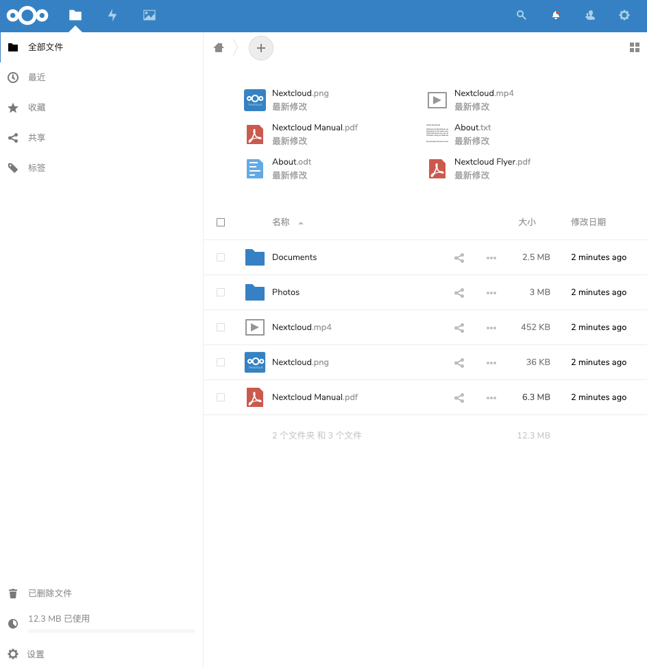Screen dimensions: 647x667
Task: Open the settings gear in top bar
Action: click(624, 15)
